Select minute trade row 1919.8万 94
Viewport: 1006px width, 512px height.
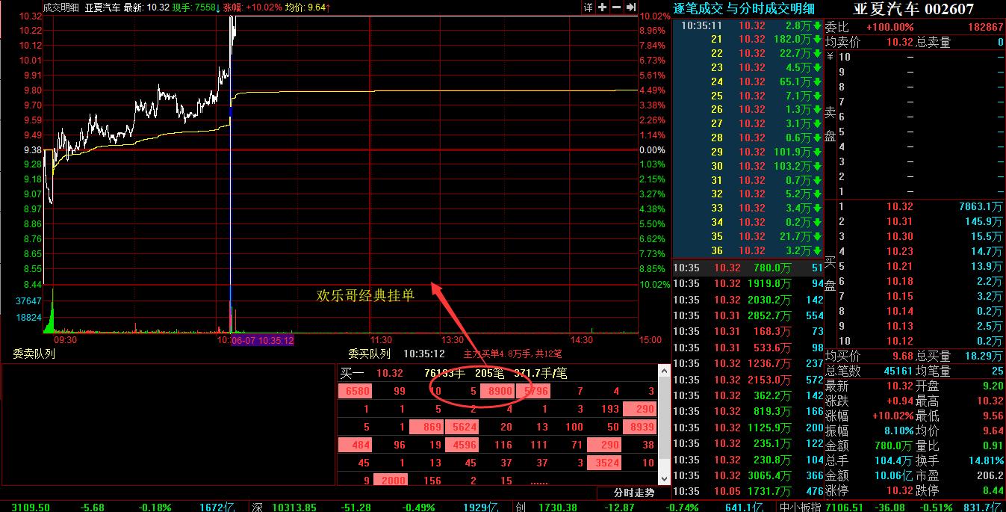pyautogui.click(x=748, y=283)
